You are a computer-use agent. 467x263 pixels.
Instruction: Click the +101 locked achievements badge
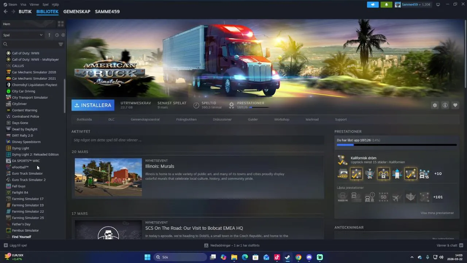(438, 197)
